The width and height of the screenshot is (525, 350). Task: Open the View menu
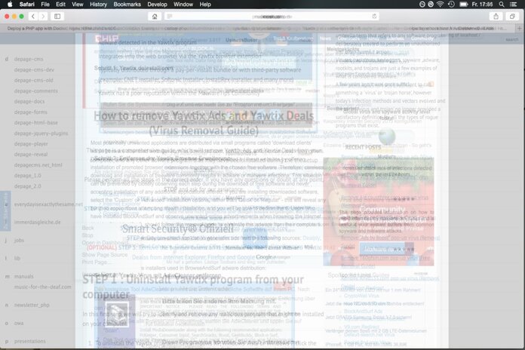coord(78,5)
